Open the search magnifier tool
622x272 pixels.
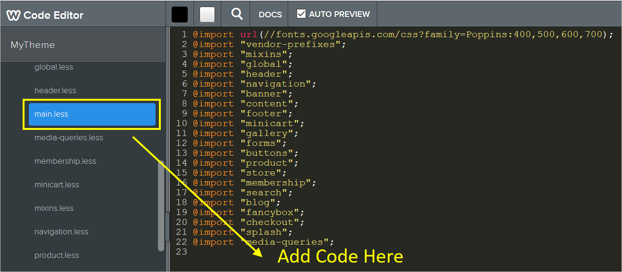click(x=237, y=14)
